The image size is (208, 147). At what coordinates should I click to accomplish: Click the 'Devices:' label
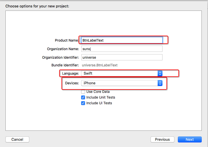click(72, 83)
